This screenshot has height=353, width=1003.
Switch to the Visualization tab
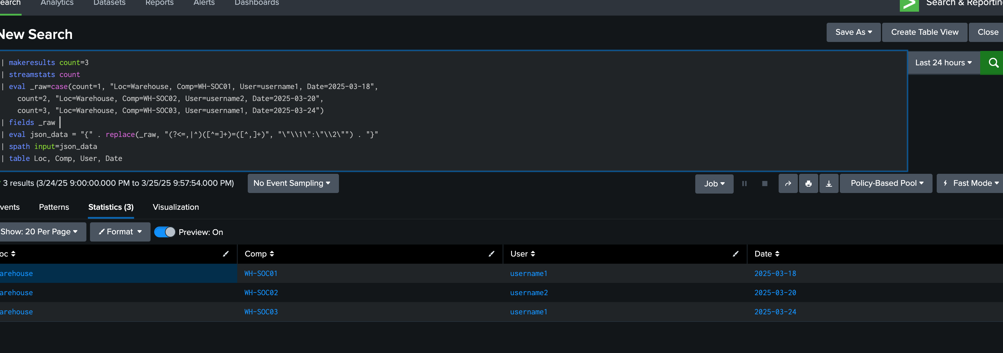(175, 207)
